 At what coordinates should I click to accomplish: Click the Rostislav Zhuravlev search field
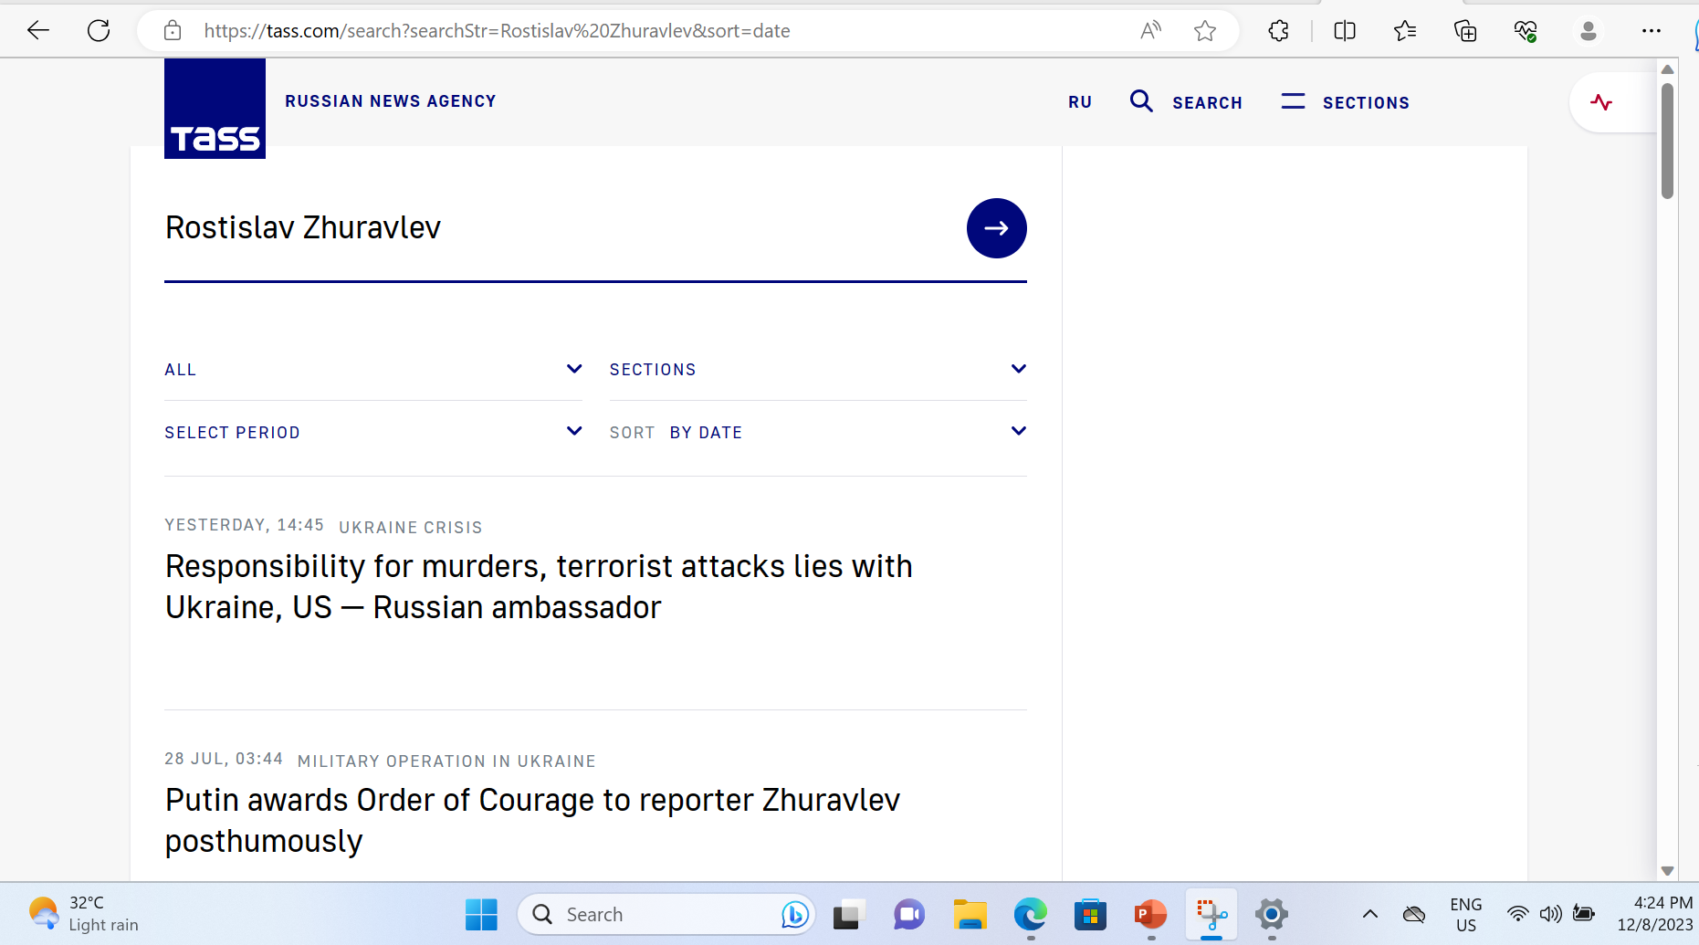[x=557, y=228]
